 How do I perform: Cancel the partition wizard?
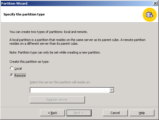pos(115,113)
